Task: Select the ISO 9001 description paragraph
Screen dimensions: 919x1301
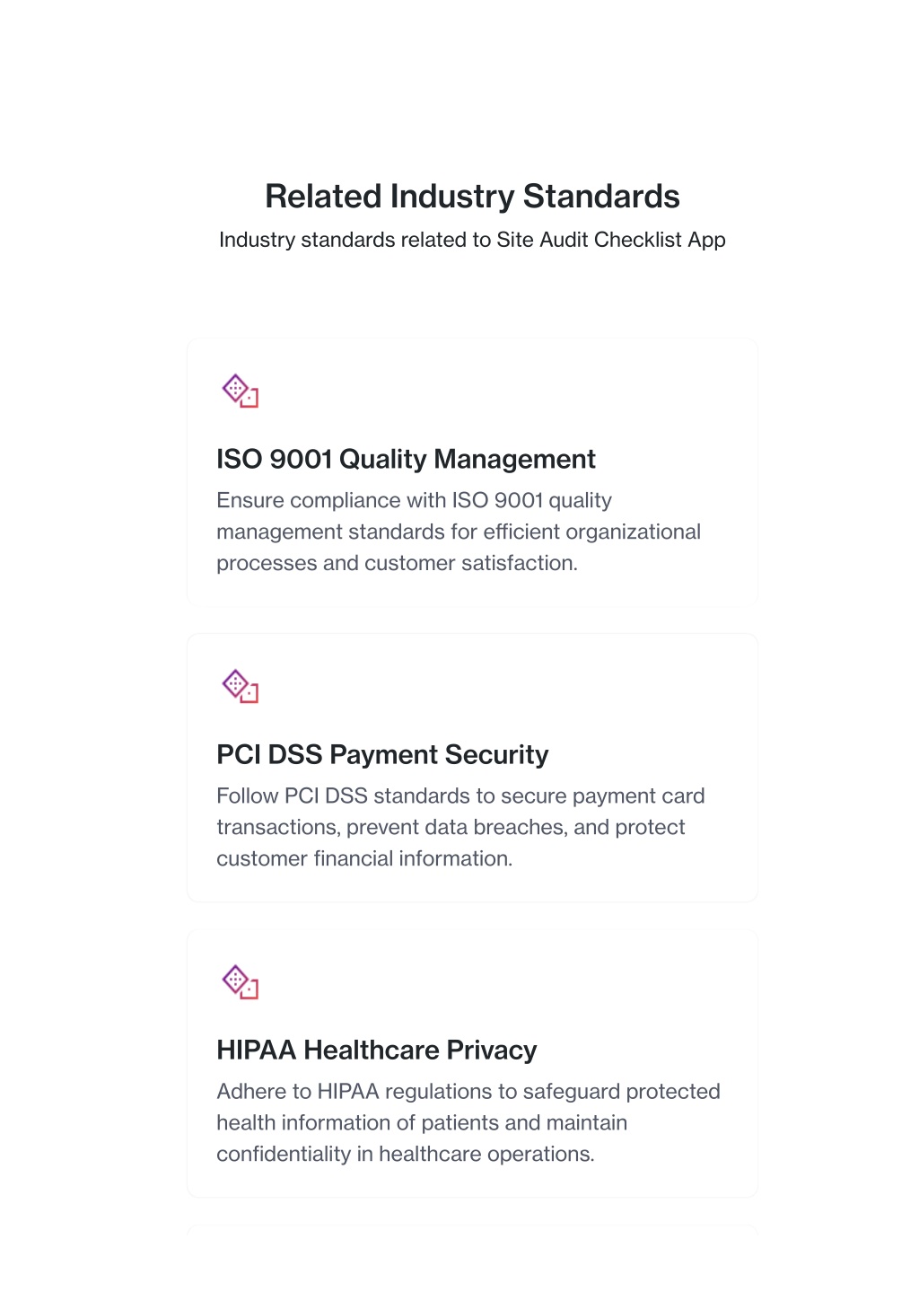Action: click(x=459, y=532)
